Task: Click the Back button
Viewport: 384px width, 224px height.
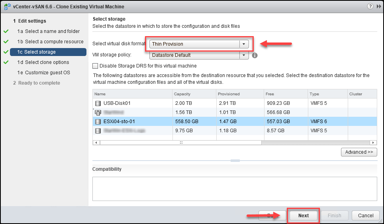Action: [272, 215]
